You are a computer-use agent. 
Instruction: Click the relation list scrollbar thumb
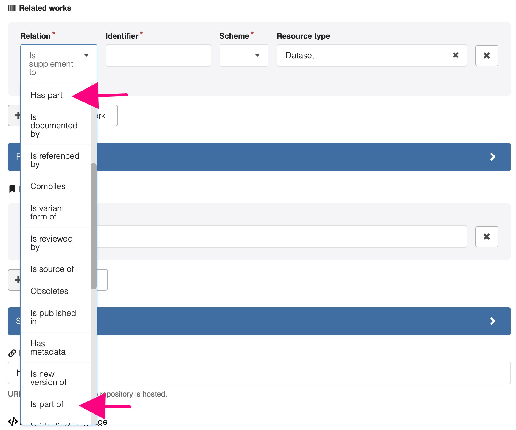[94, 226]
